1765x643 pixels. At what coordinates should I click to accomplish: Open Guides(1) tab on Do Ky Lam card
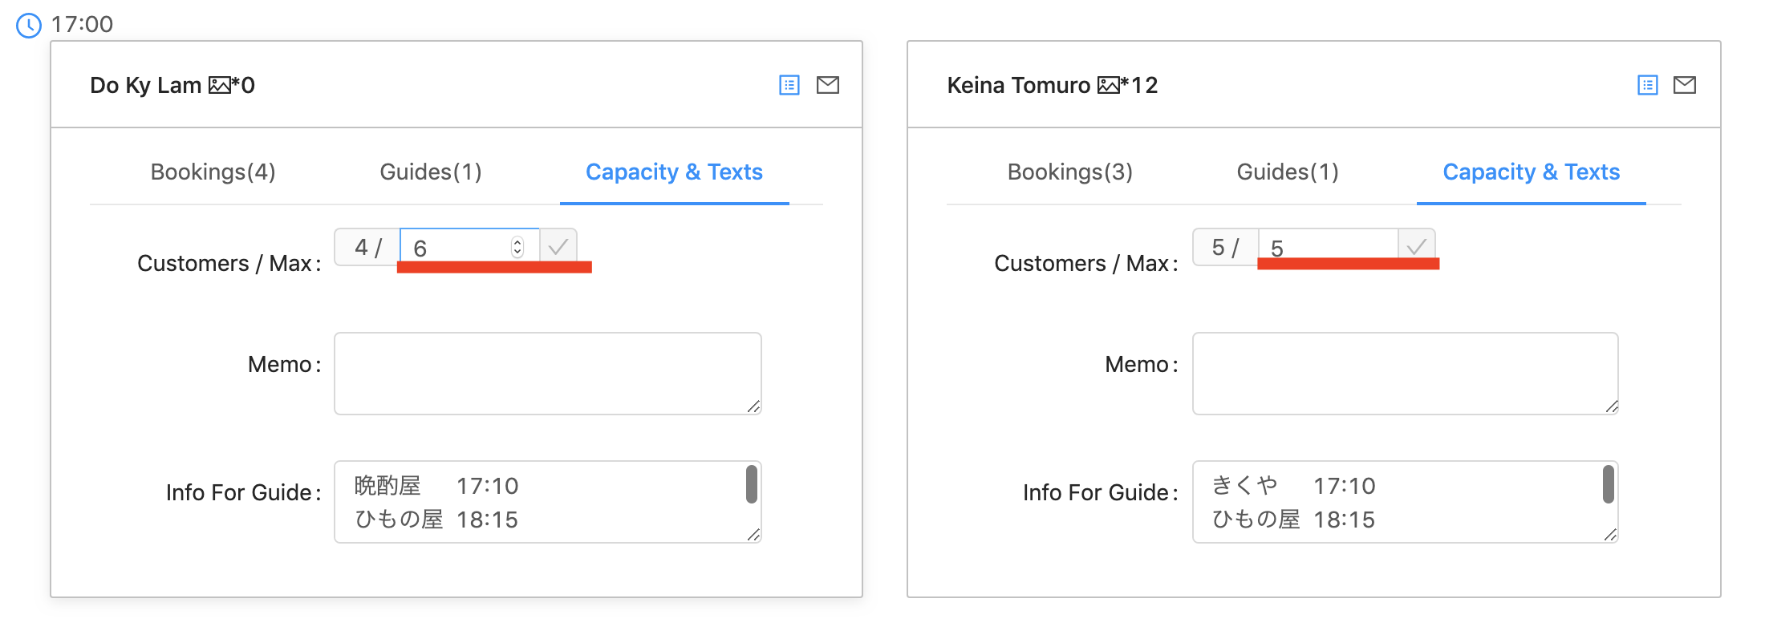431,172
